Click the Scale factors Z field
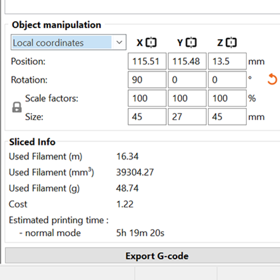280x280 pixels. coord(227,98)
